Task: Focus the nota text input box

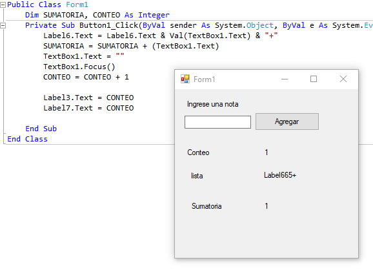Action: [217, 122]
